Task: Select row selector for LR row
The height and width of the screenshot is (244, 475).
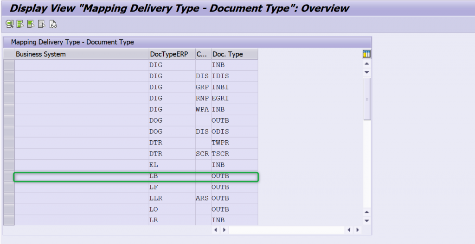Action: coord(9,220)
